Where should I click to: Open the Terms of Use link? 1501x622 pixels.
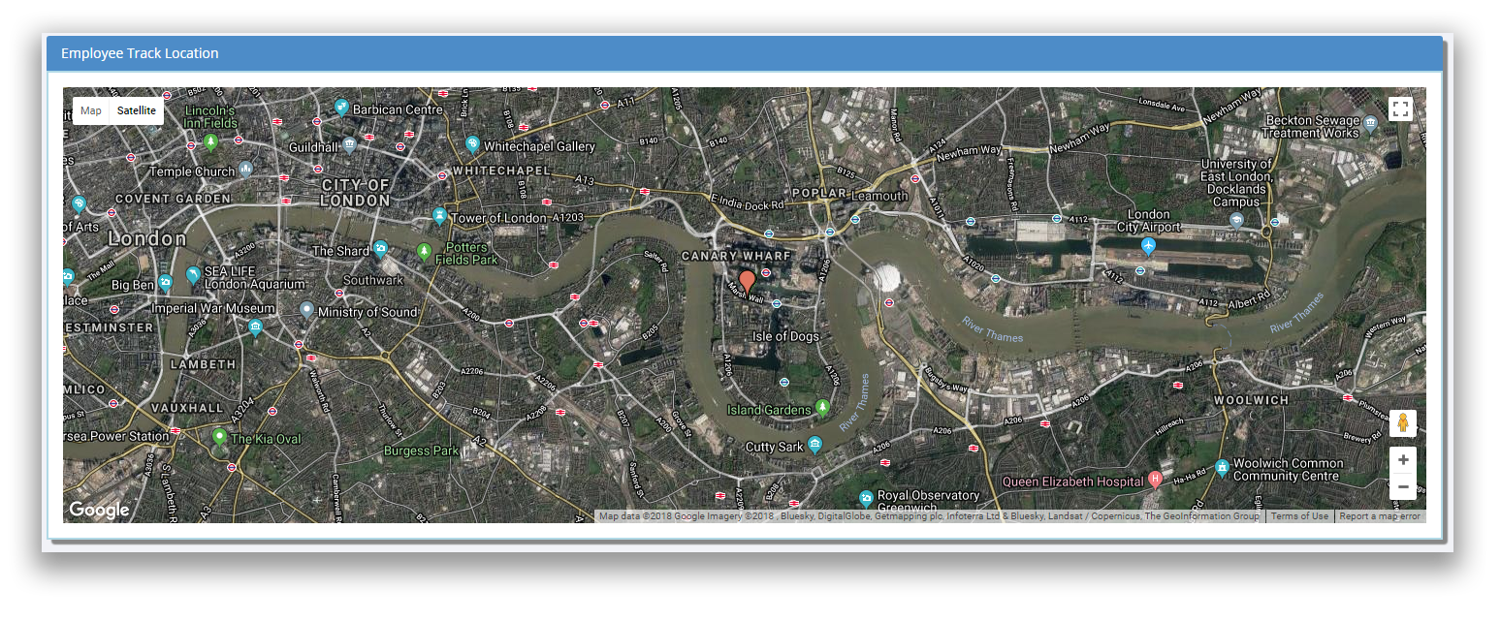point(1299,516)
